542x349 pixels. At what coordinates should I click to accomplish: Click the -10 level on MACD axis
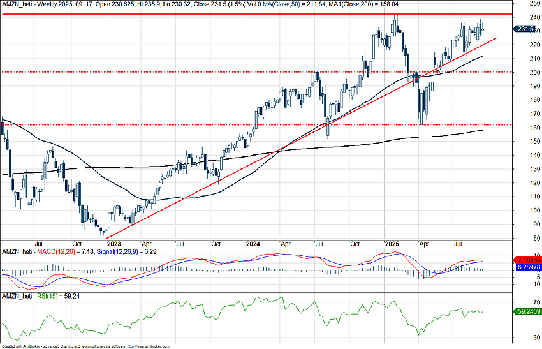(x=535, y=284)
